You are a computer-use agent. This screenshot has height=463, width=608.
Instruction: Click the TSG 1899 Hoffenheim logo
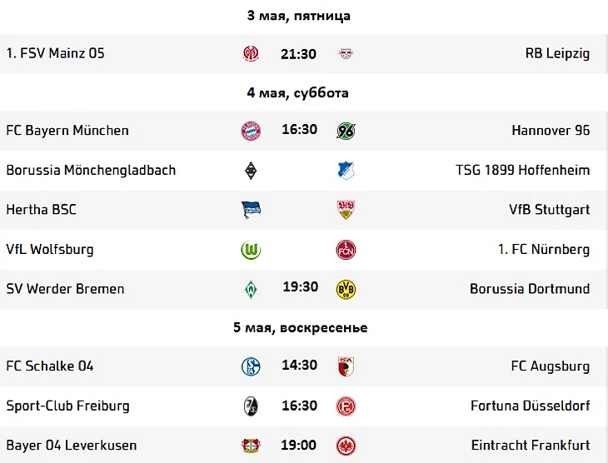(x=346, y=171)
